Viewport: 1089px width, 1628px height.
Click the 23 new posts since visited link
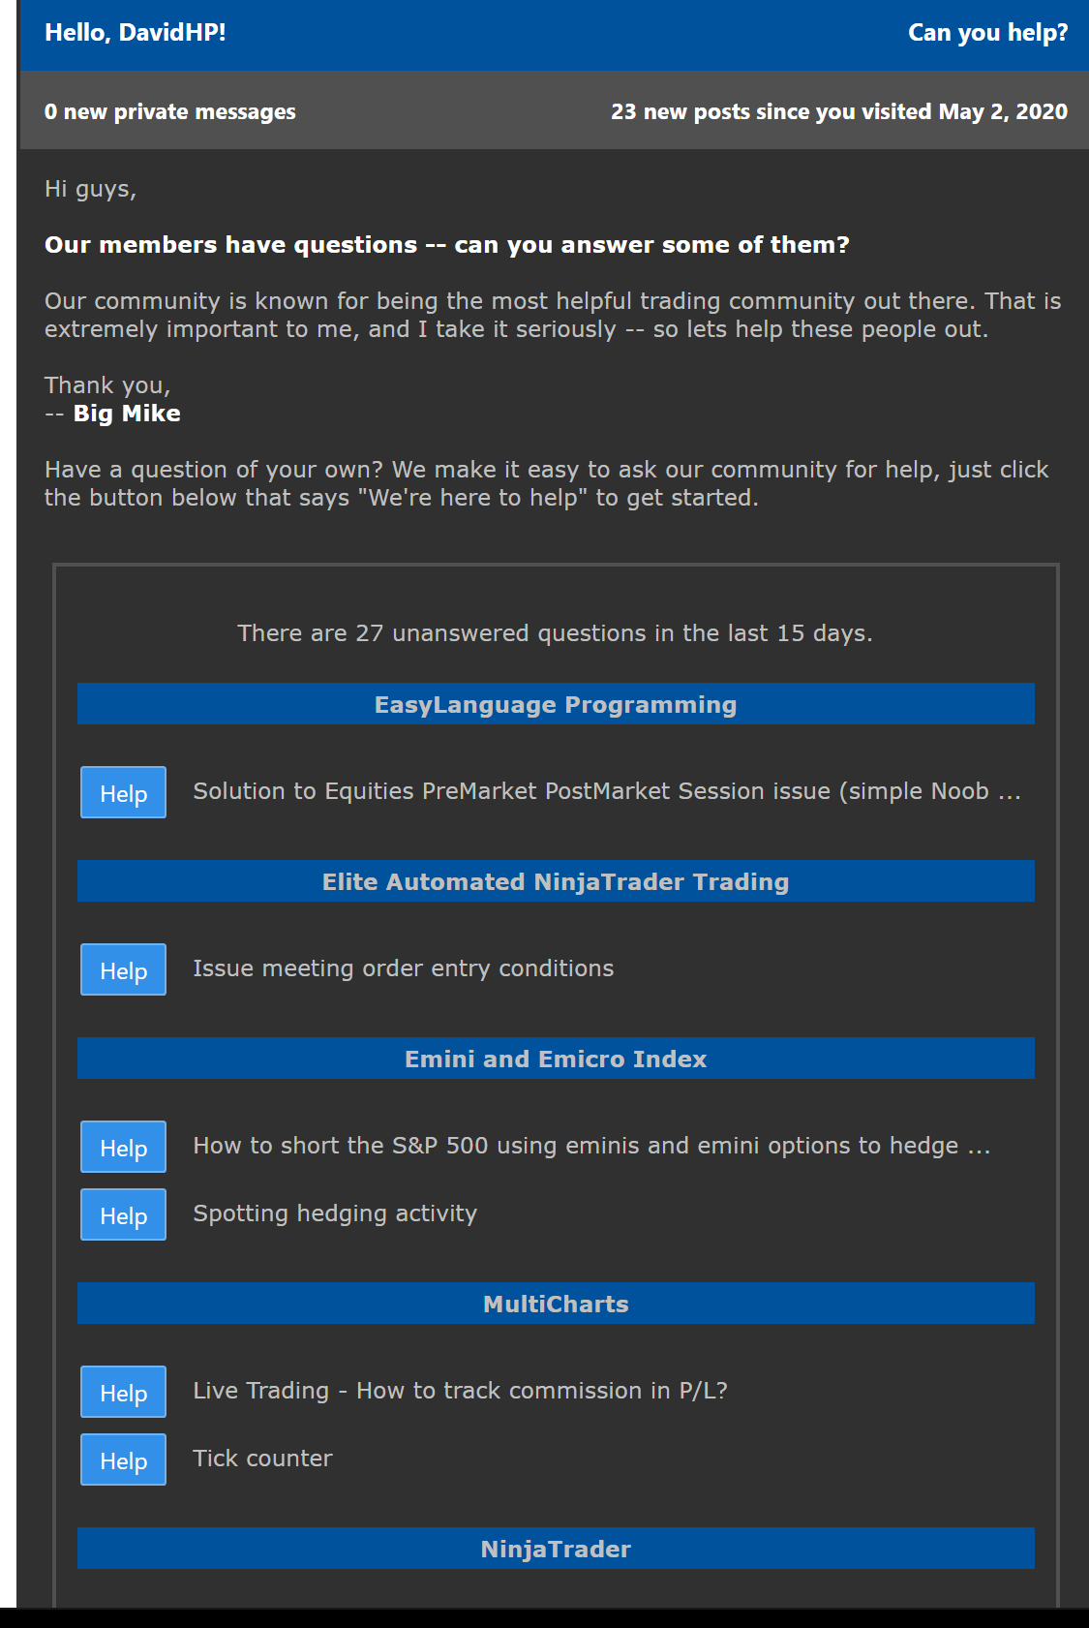[839, 111]
